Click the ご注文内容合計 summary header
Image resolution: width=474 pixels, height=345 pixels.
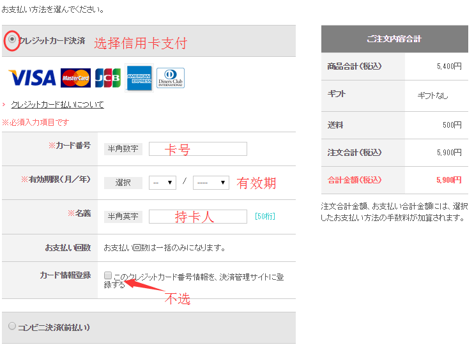[394, 39]
